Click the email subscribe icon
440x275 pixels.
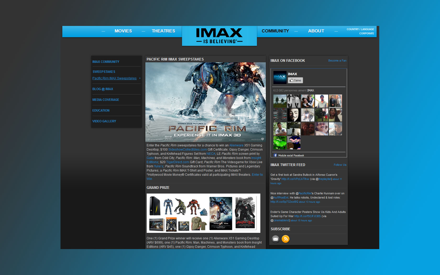click(276, 239)
